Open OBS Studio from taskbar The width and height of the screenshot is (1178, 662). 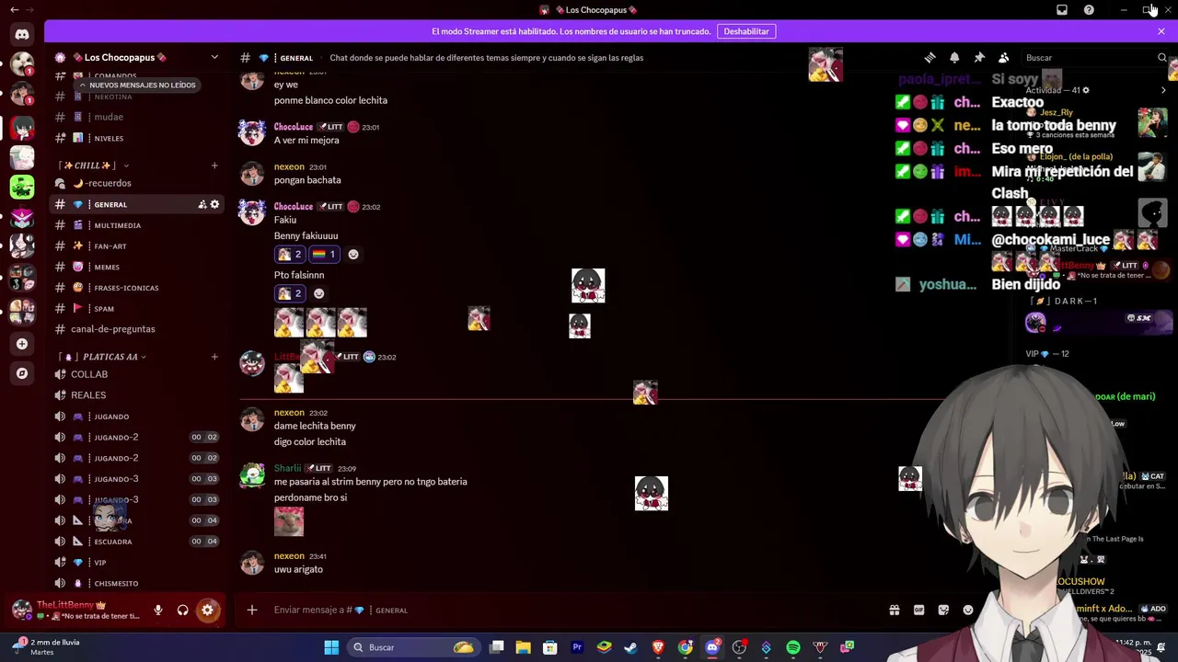click(739, 647)
